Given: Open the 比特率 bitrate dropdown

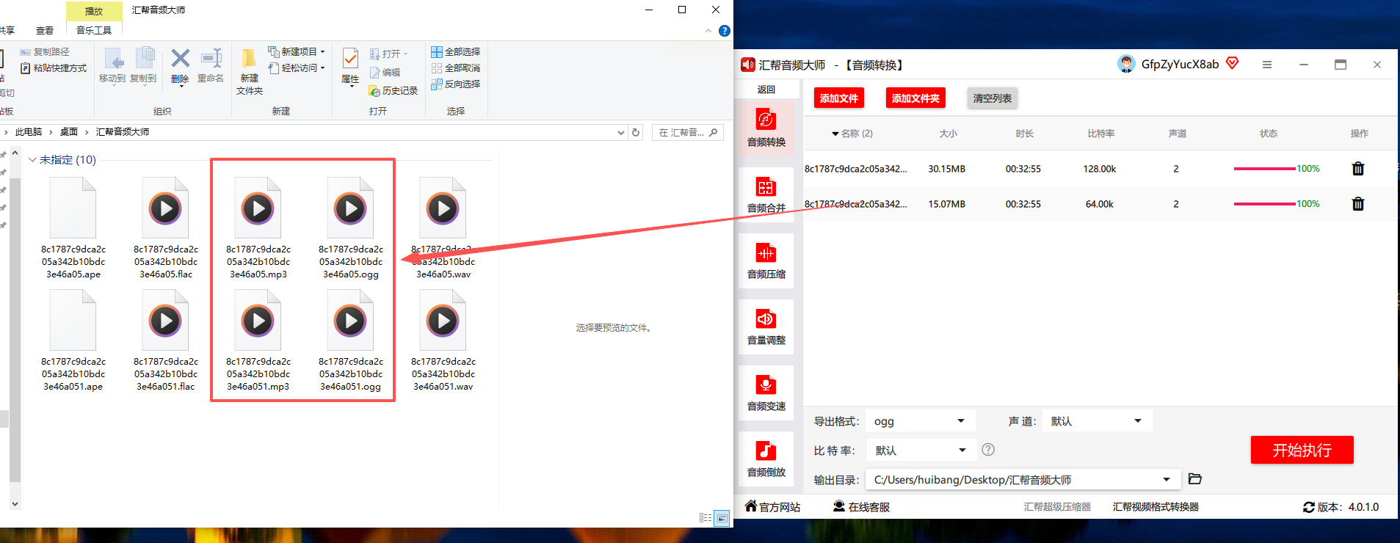Looking at the screenshot, I should tap(921, 451).
